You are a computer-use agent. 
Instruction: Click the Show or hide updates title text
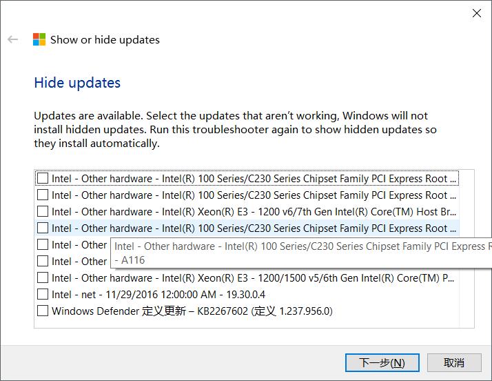pos(105,40)
